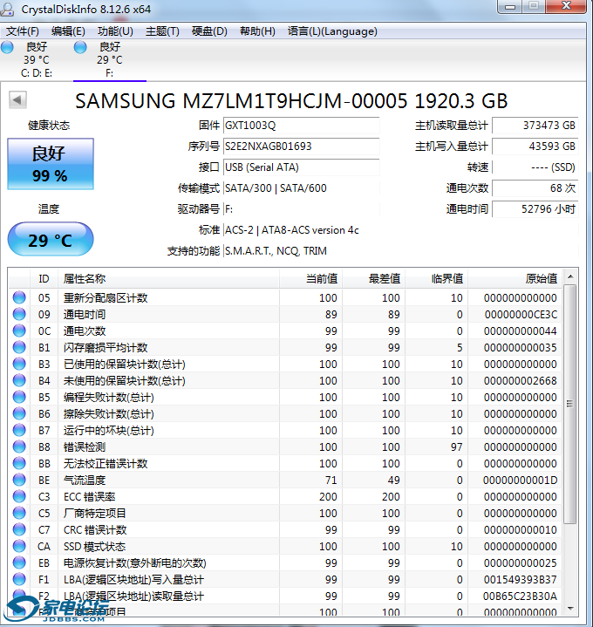Image resolution: width=593 pixels, height=627 pixels.
Task: Click the status icon for BE 气流温度
Action: pyautogui.click(x=19, y=480)
